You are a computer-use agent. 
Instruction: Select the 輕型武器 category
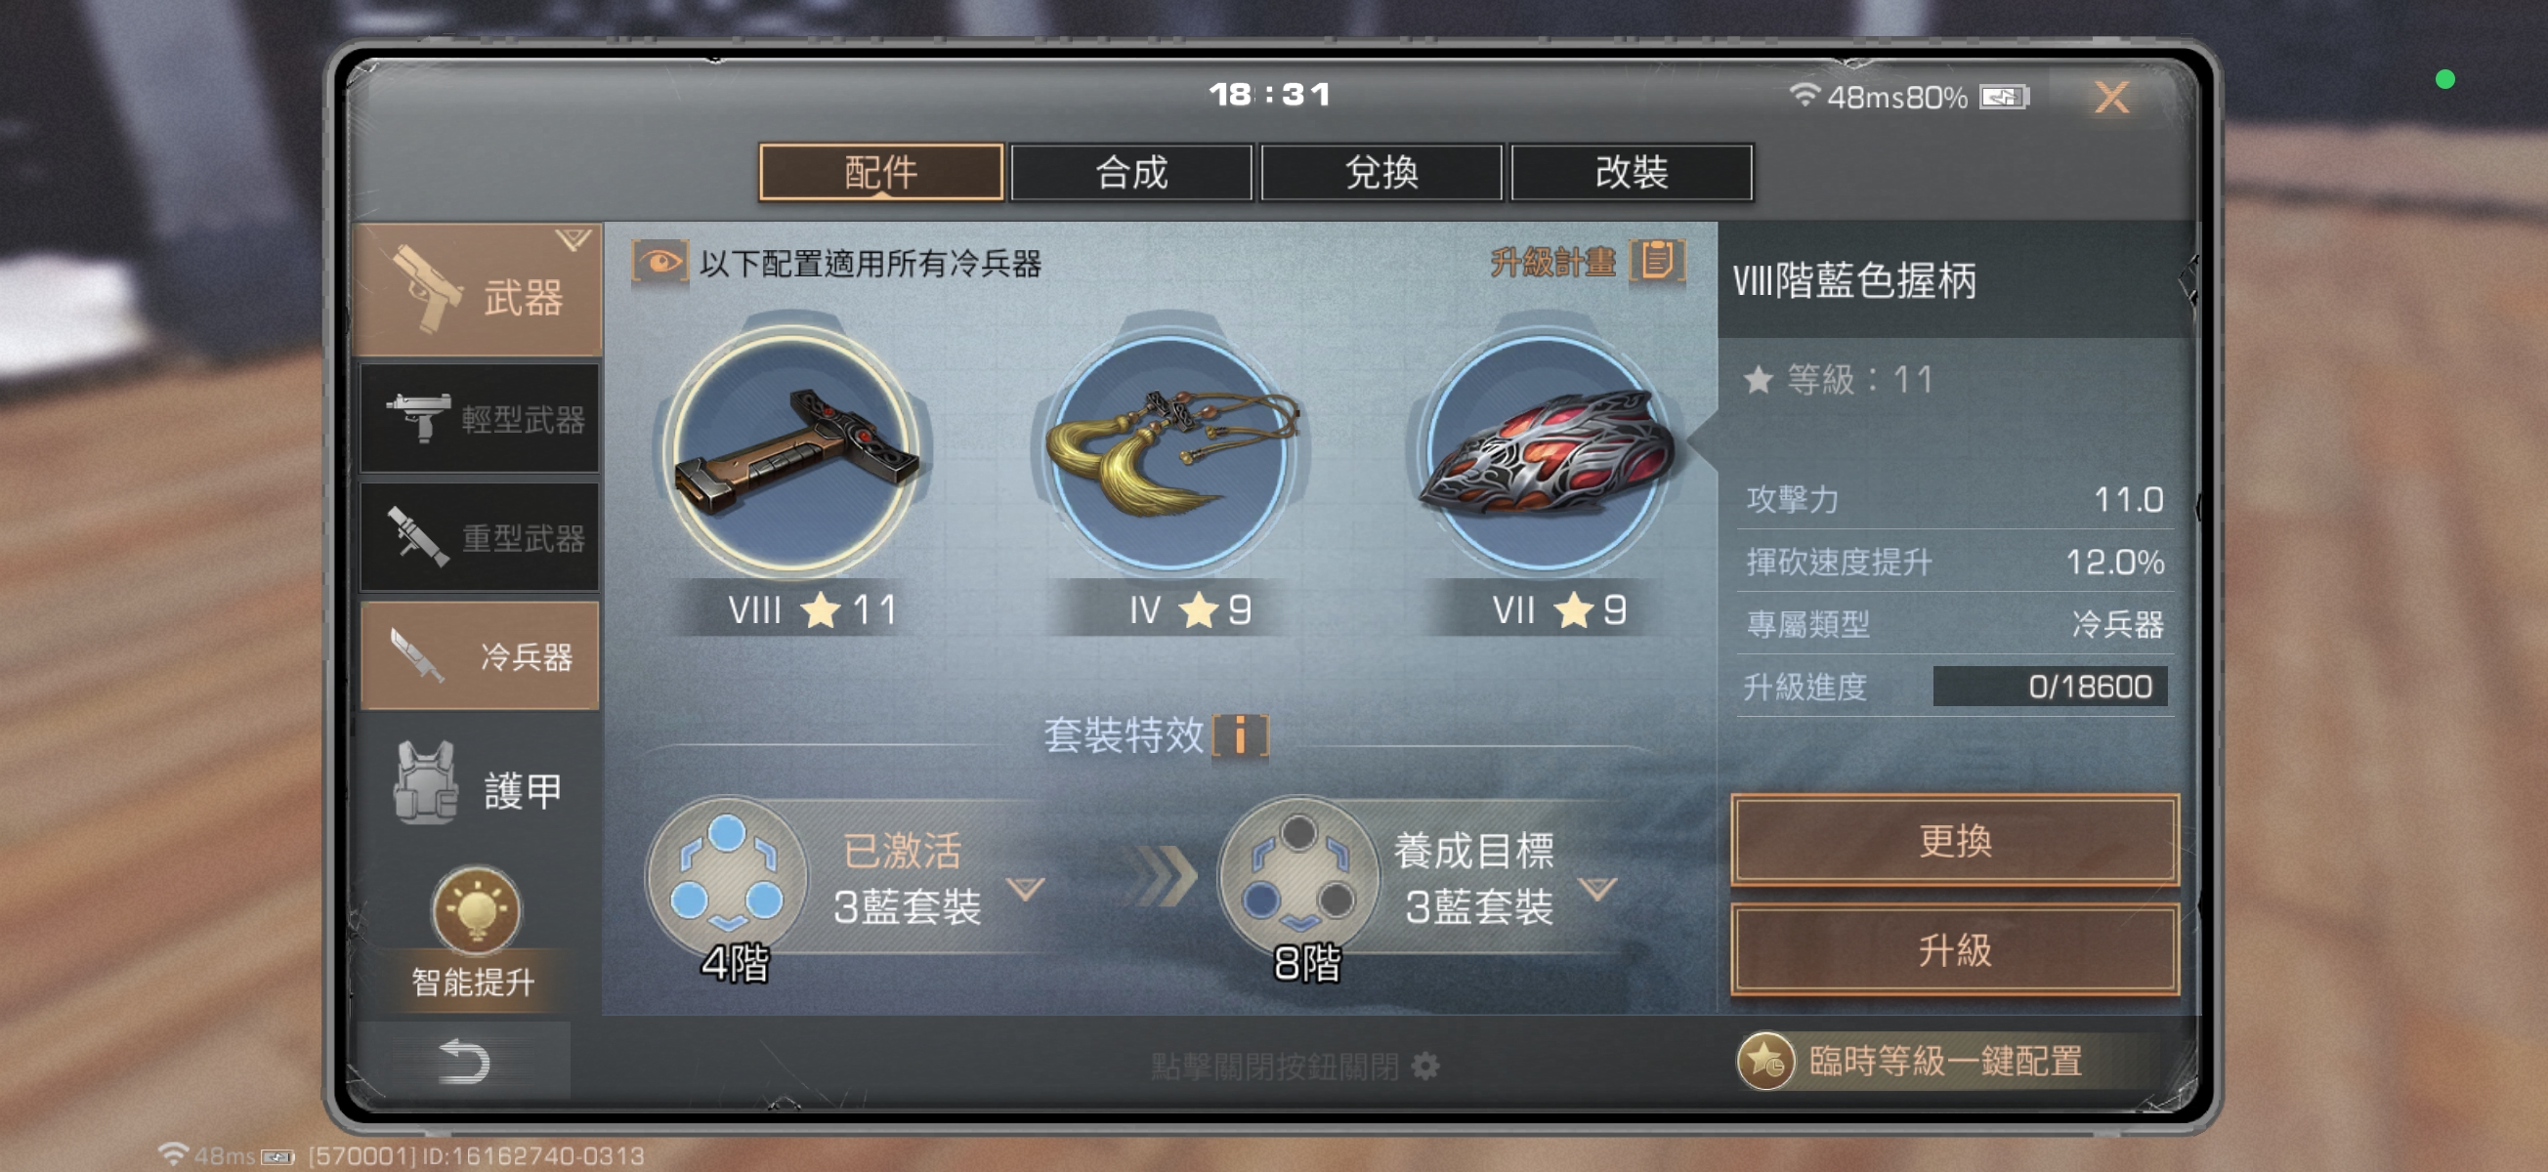[480, 418]
